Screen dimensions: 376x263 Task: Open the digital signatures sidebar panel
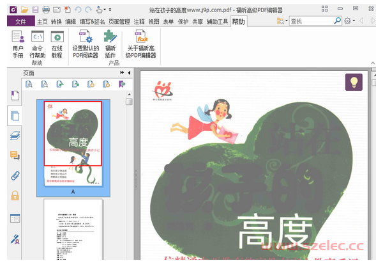click(15, 239)
